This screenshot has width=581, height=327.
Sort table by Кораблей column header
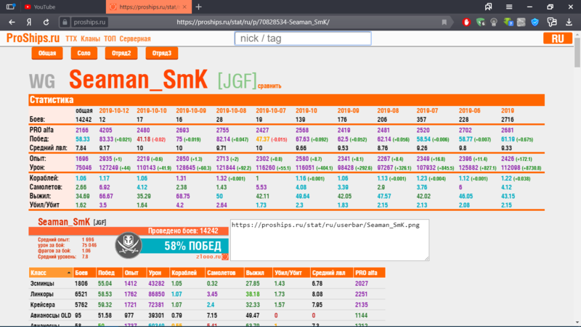pyautogui.click(x=187, y=273)
